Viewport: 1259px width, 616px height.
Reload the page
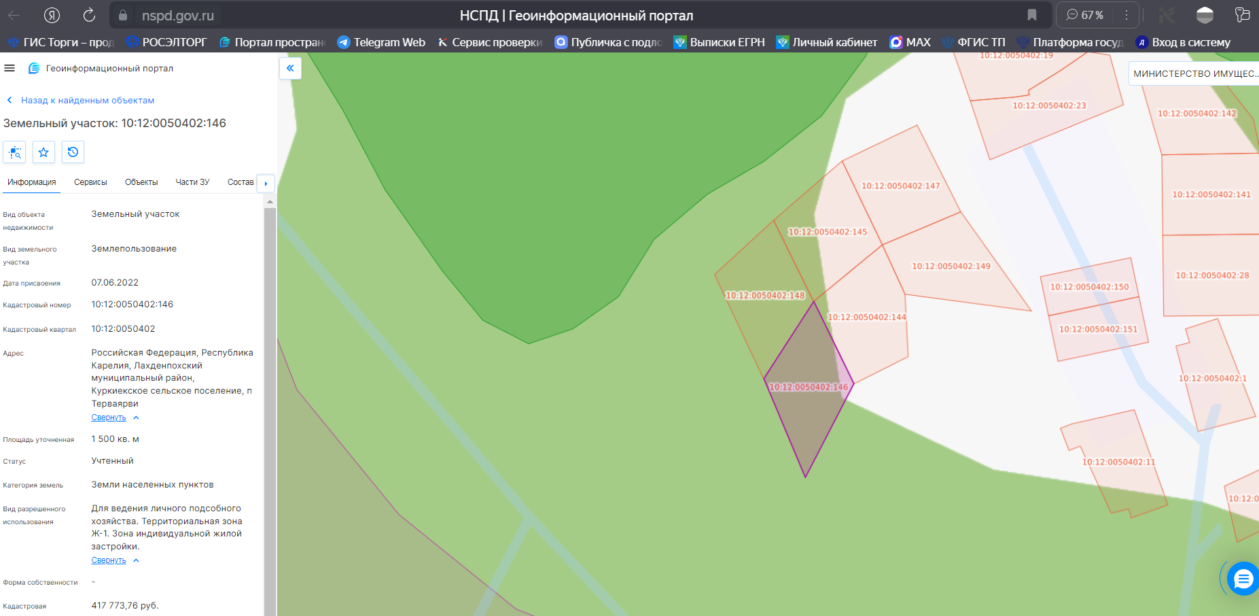(89, 15)
